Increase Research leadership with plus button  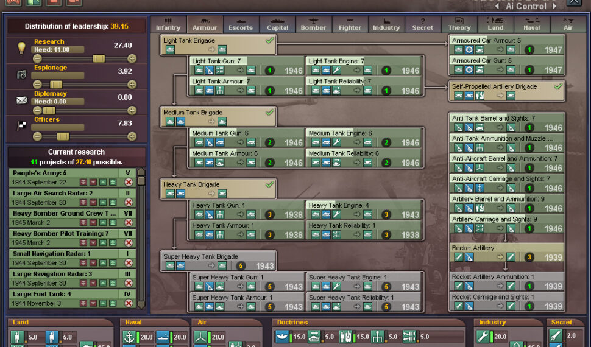132,58
